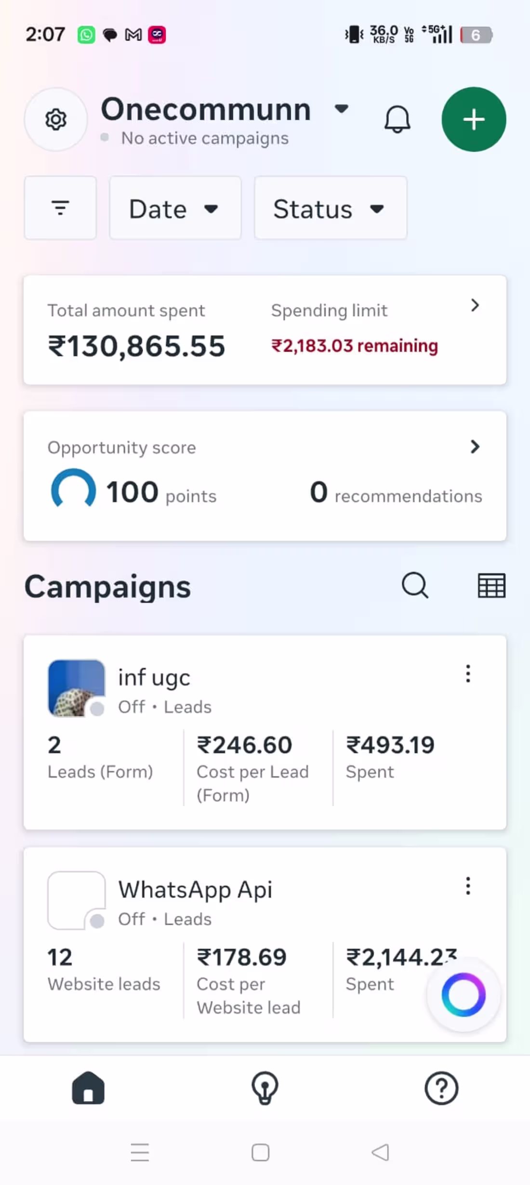Switch to table view with the grid icon

pos(491,586)
